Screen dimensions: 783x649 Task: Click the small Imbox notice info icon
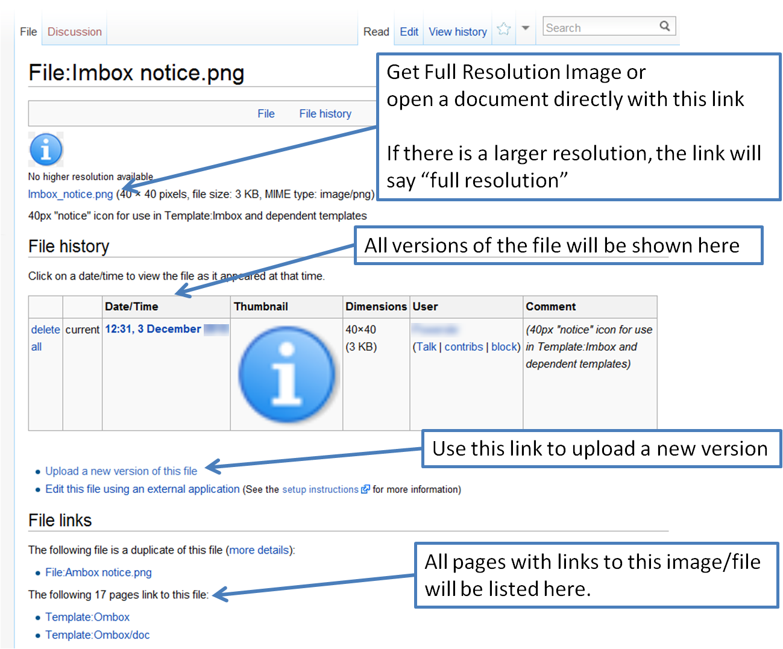tap(46, 149)
